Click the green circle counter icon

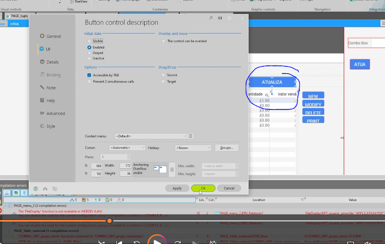tap(107, 200)
